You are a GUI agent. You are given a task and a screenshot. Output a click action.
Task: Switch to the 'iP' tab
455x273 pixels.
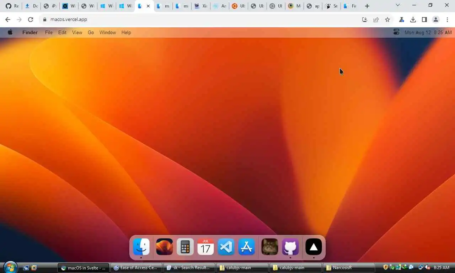click(x=50, y=6)
